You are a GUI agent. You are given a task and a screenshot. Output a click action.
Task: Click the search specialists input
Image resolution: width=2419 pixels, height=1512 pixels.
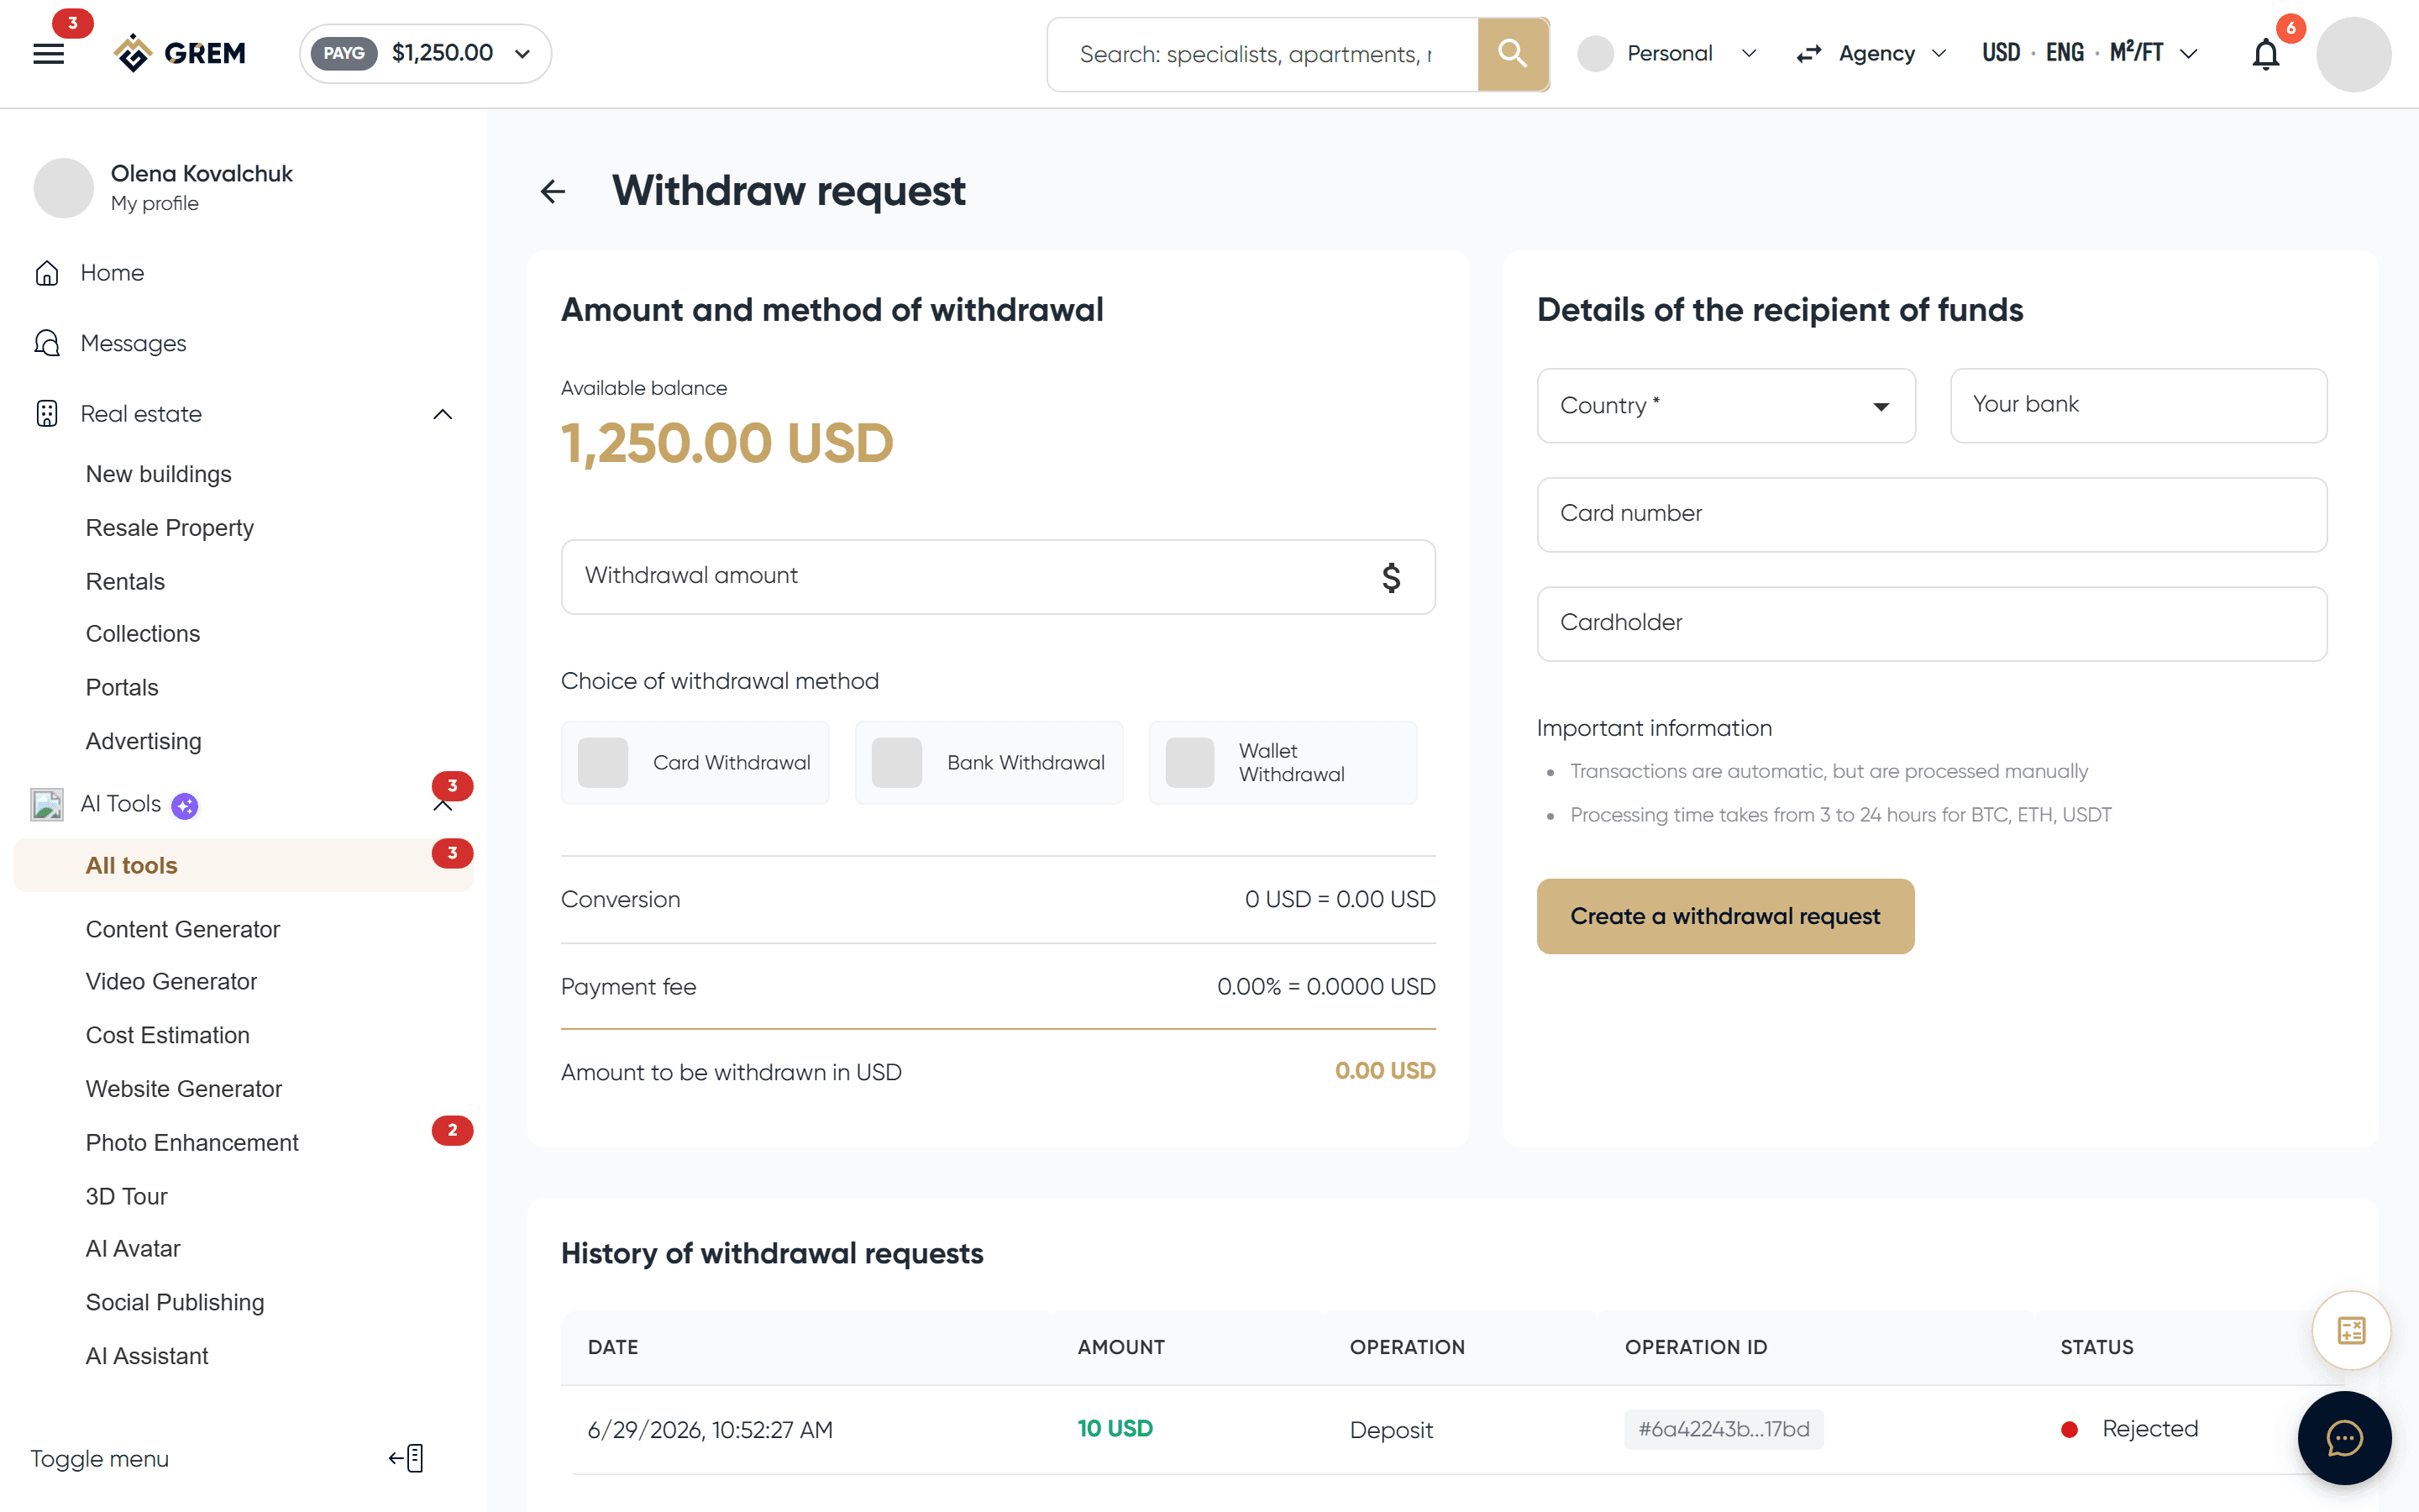coord(1262,54)
